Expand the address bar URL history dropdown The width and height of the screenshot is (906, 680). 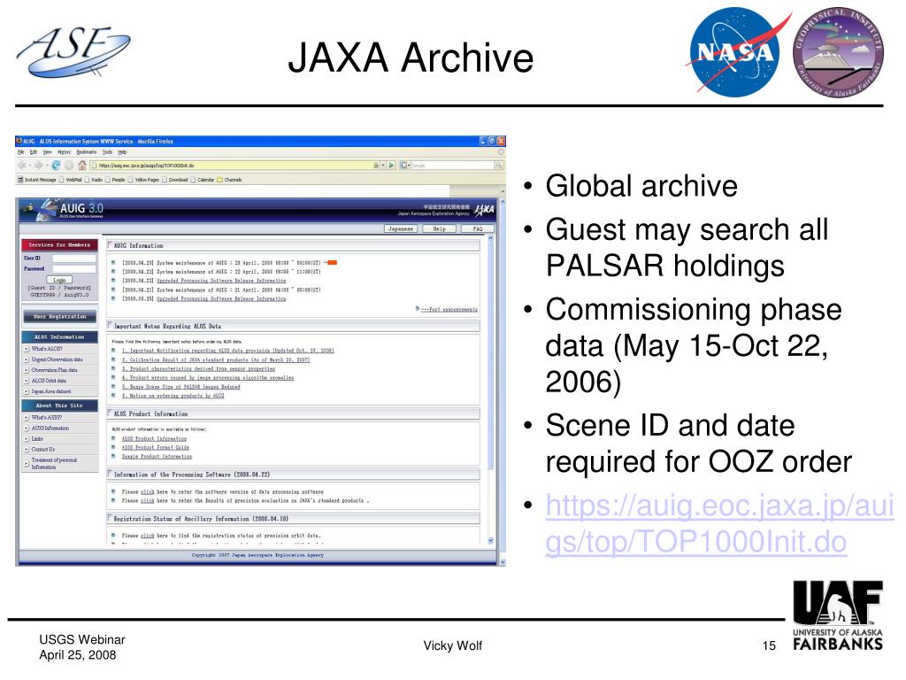(383, 166)
